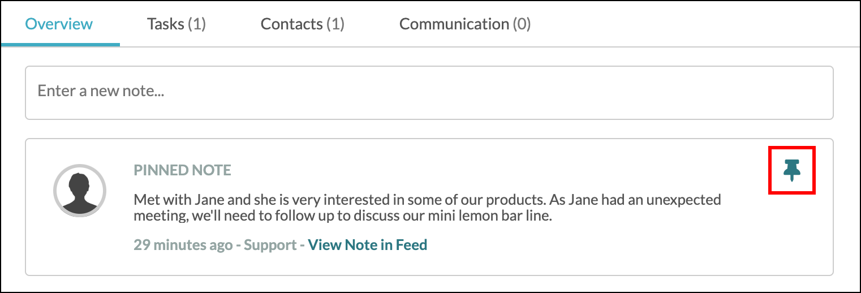Click the teal underline beneath Overview

click(61, 44)
